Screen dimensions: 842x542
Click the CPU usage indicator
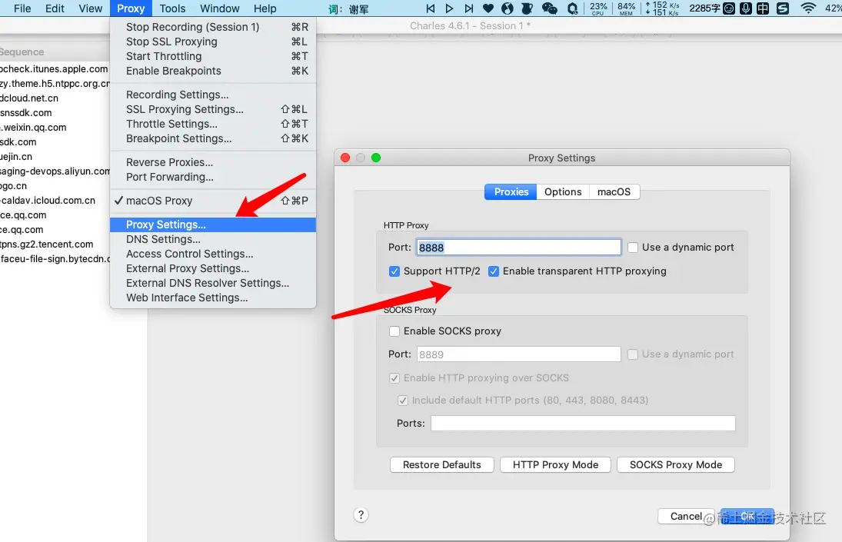click(598, 8)
